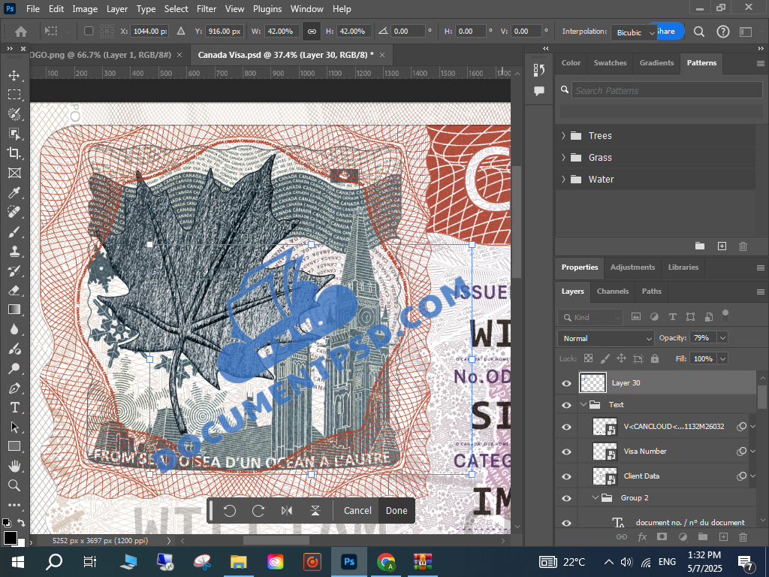
Task: Flip horizontally in transform bar
Action: [287, 511]
